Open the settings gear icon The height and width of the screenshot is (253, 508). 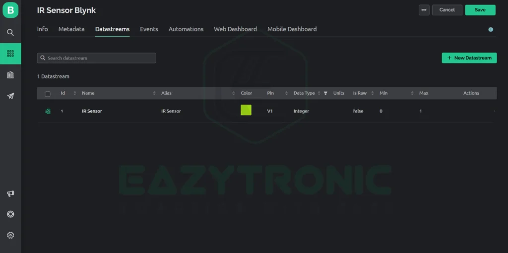(10, 235)
